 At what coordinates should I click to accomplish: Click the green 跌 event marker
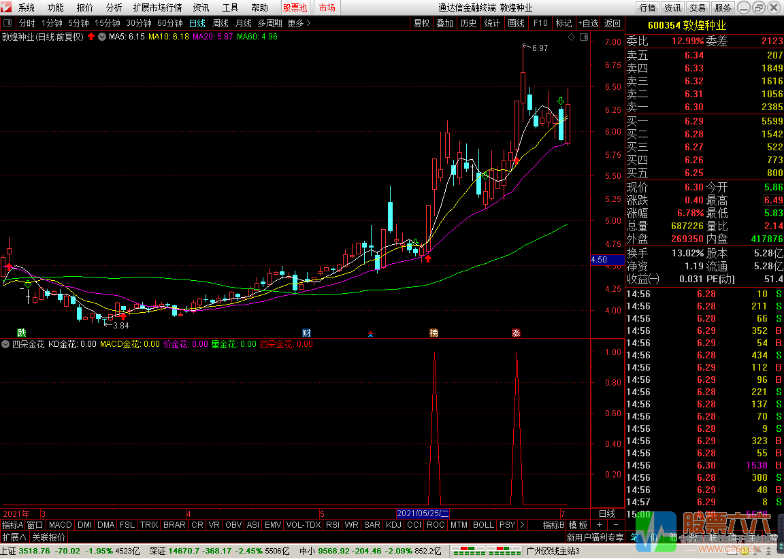click(x=22, y=333)
